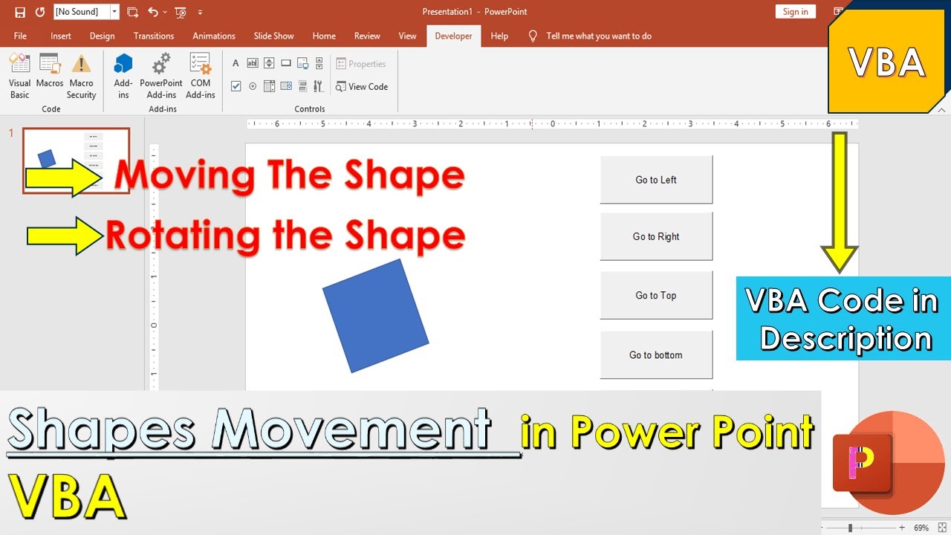Open the More Controls tools icon
Image resolution: width=951 pixels, height=535 pixels.
tap(319, 86)
